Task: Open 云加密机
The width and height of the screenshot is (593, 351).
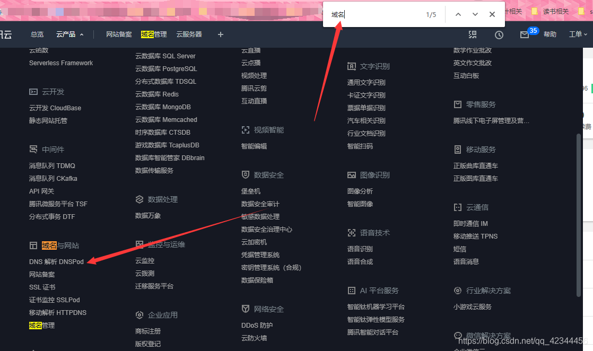Action: click(254, 242)
